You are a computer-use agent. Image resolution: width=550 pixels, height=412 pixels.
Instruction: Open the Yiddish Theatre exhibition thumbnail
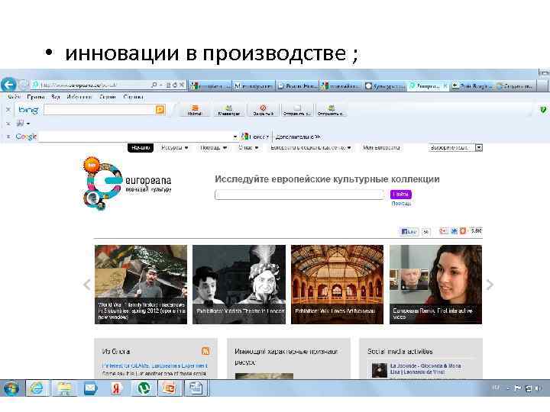[239, 285]
